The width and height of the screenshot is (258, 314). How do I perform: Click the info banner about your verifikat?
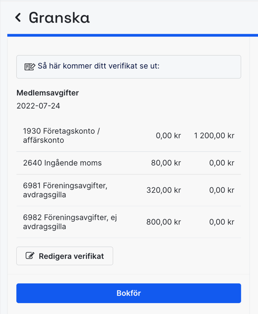tap(129, 66)
